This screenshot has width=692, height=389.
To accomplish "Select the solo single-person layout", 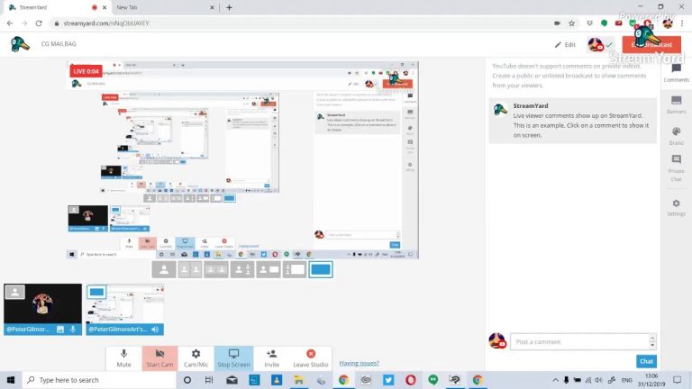I will [x=164, y=269].
